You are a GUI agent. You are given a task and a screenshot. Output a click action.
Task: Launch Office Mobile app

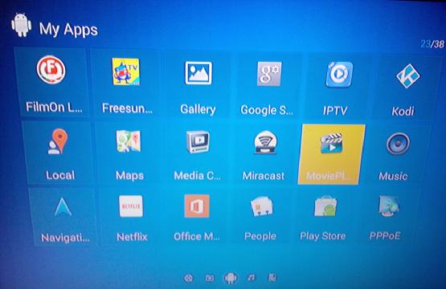click(x=198, y=217)
